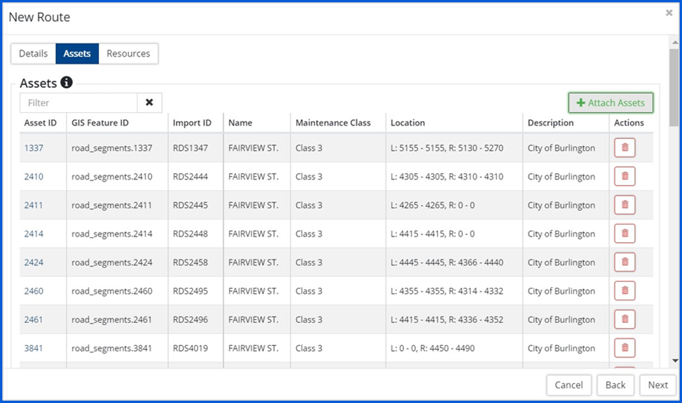Image resolution: width=682 pixels, height=403 pixels.
Task: Delete asset 1337 using trash icon
Action: pyautogui.click(x=624, y=148)
